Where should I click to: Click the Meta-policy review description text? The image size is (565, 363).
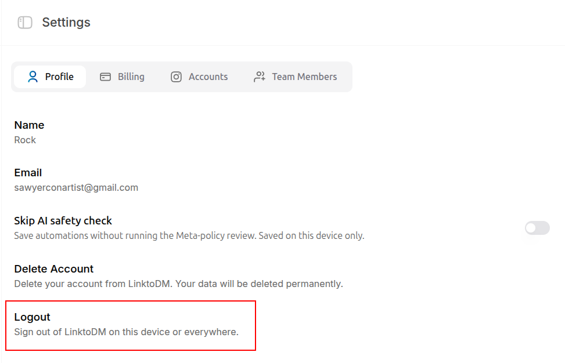(x=189, y=235)
